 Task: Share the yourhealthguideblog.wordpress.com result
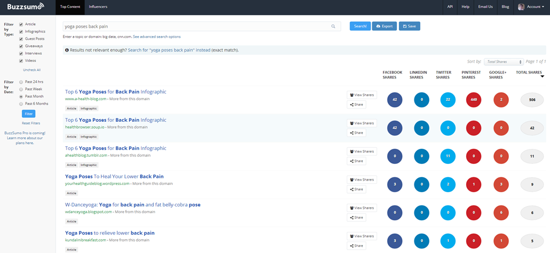tap(356, 189)
